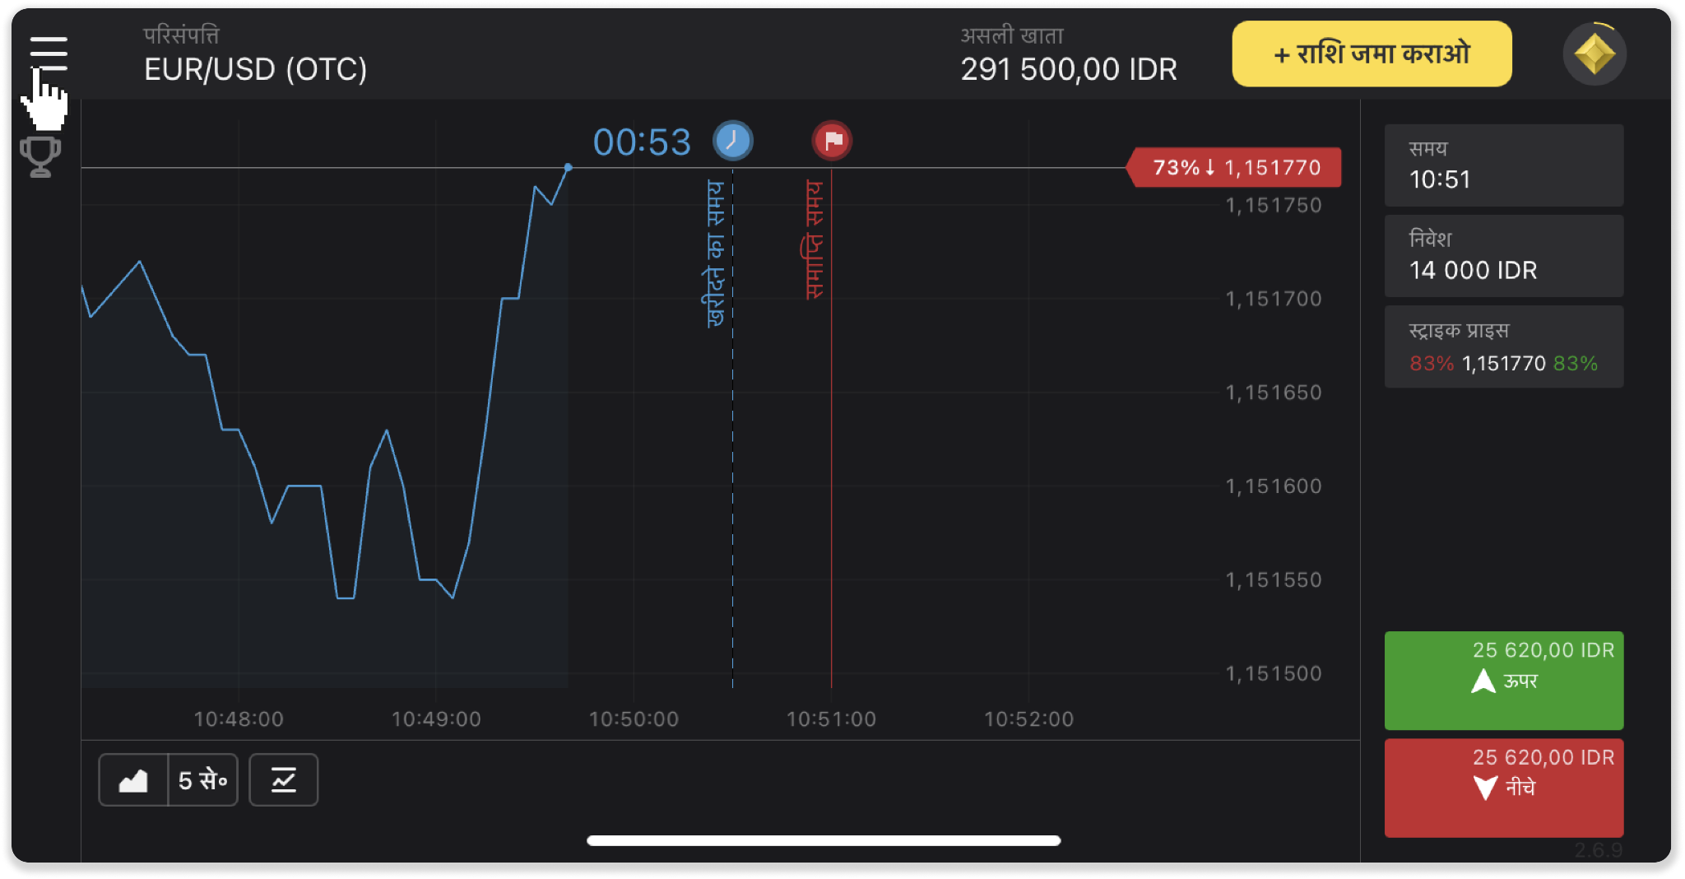Open the chart indicators tool

click(284, 780)
